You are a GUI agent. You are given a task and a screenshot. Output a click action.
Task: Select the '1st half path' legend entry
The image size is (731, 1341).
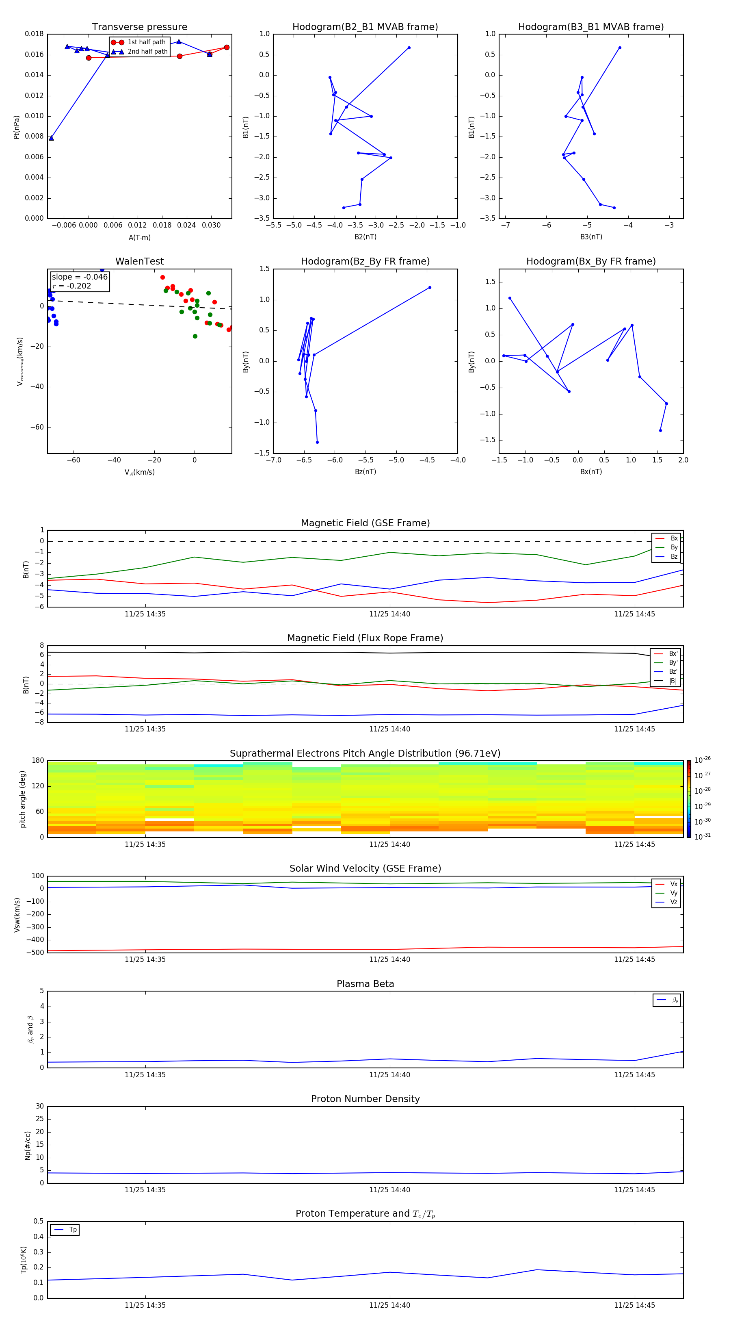139,42
